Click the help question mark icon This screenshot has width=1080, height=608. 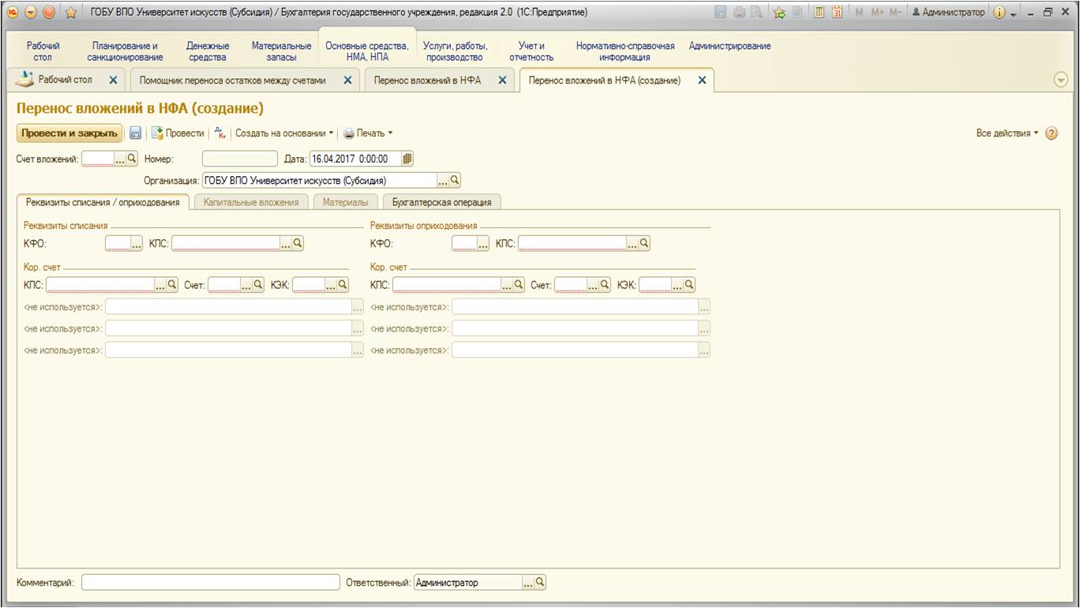1051,133
